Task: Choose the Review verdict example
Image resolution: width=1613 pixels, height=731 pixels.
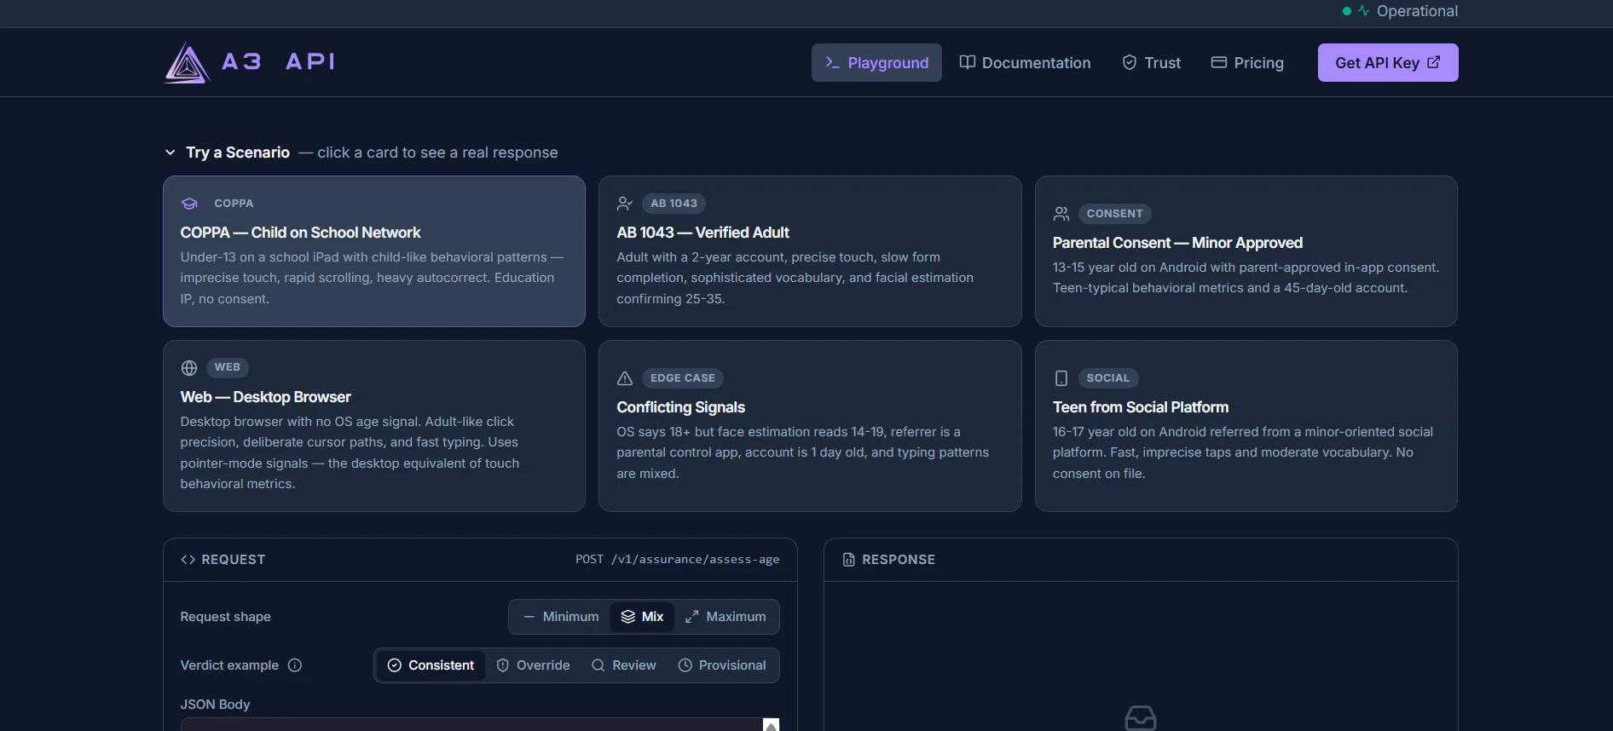Action: click(624, 665)
